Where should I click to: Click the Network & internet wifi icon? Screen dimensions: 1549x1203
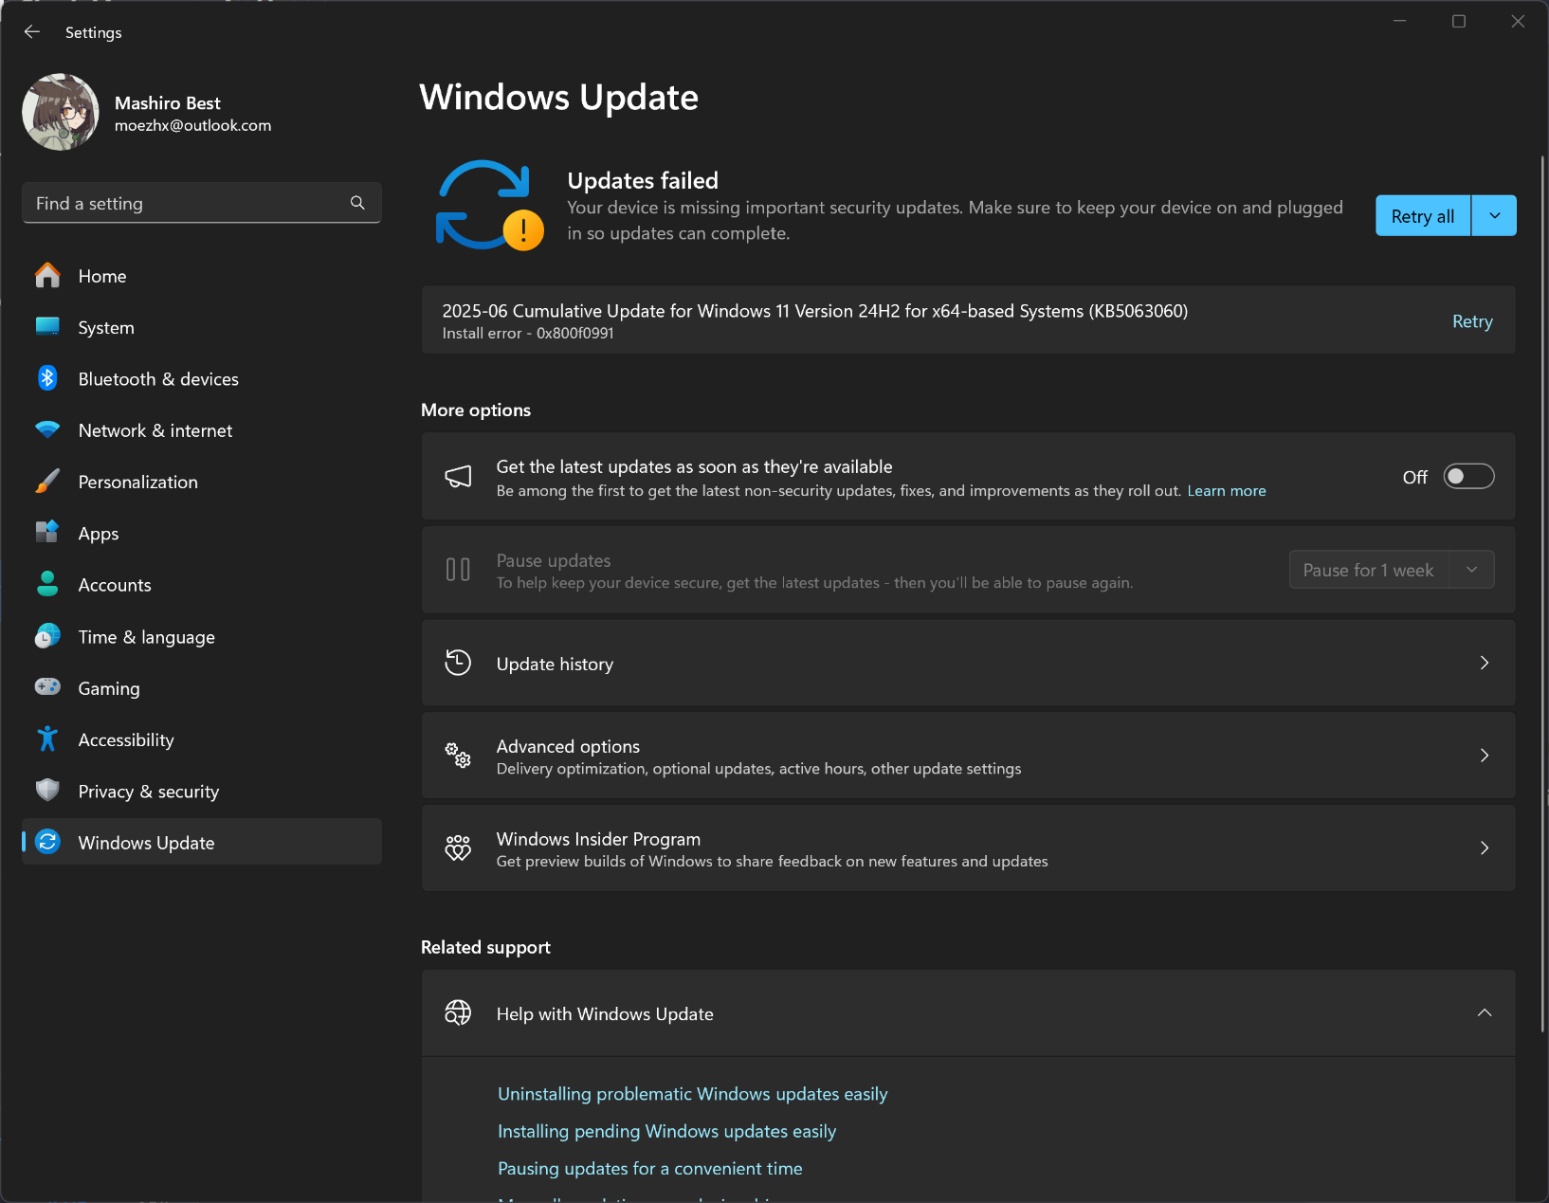click(x=47, y=429)
